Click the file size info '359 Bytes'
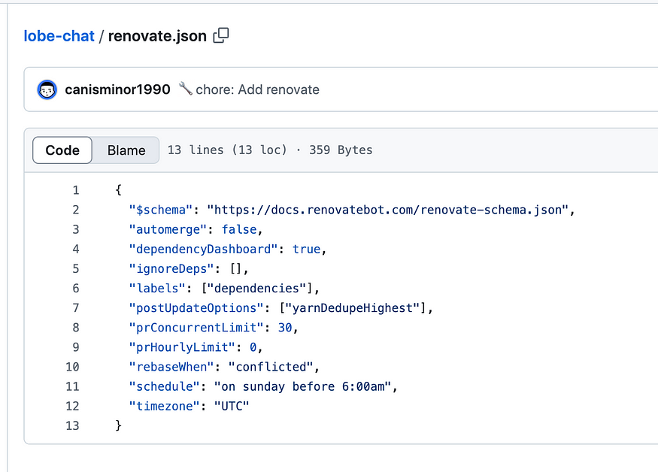The width and height of the screenshot is (658, 472). click(x=341, y=150)
